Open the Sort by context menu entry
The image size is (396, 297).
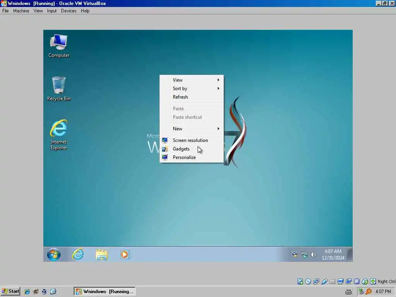tap(192, 89)
